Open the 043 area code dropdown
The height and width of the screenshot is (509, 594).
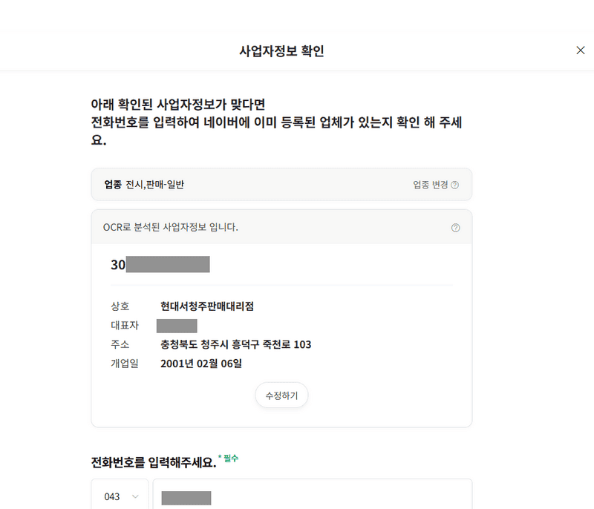(x=120, y=496)
